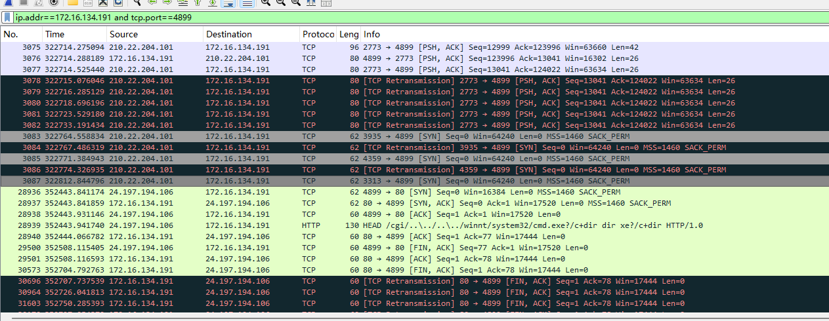Click the go back green arrow icon
The height and width of the screenshot is (321, 829).
[x=152, y=3]
